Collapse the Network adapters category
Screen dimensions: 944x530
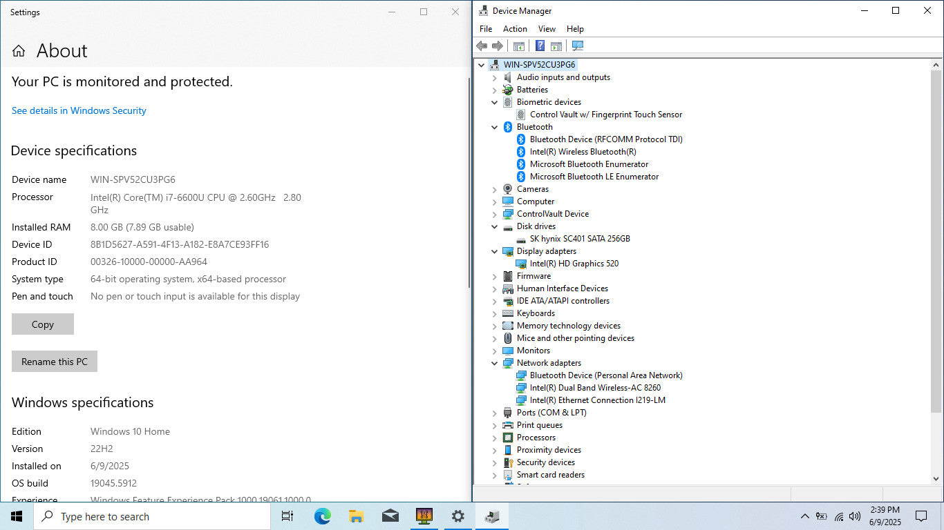494,363
